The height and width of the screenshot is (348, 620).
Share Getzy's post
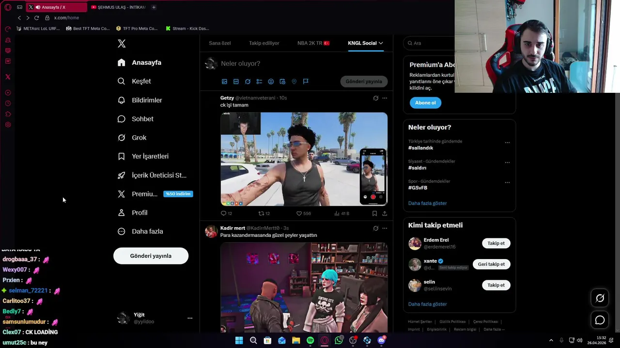coord(385,213)
